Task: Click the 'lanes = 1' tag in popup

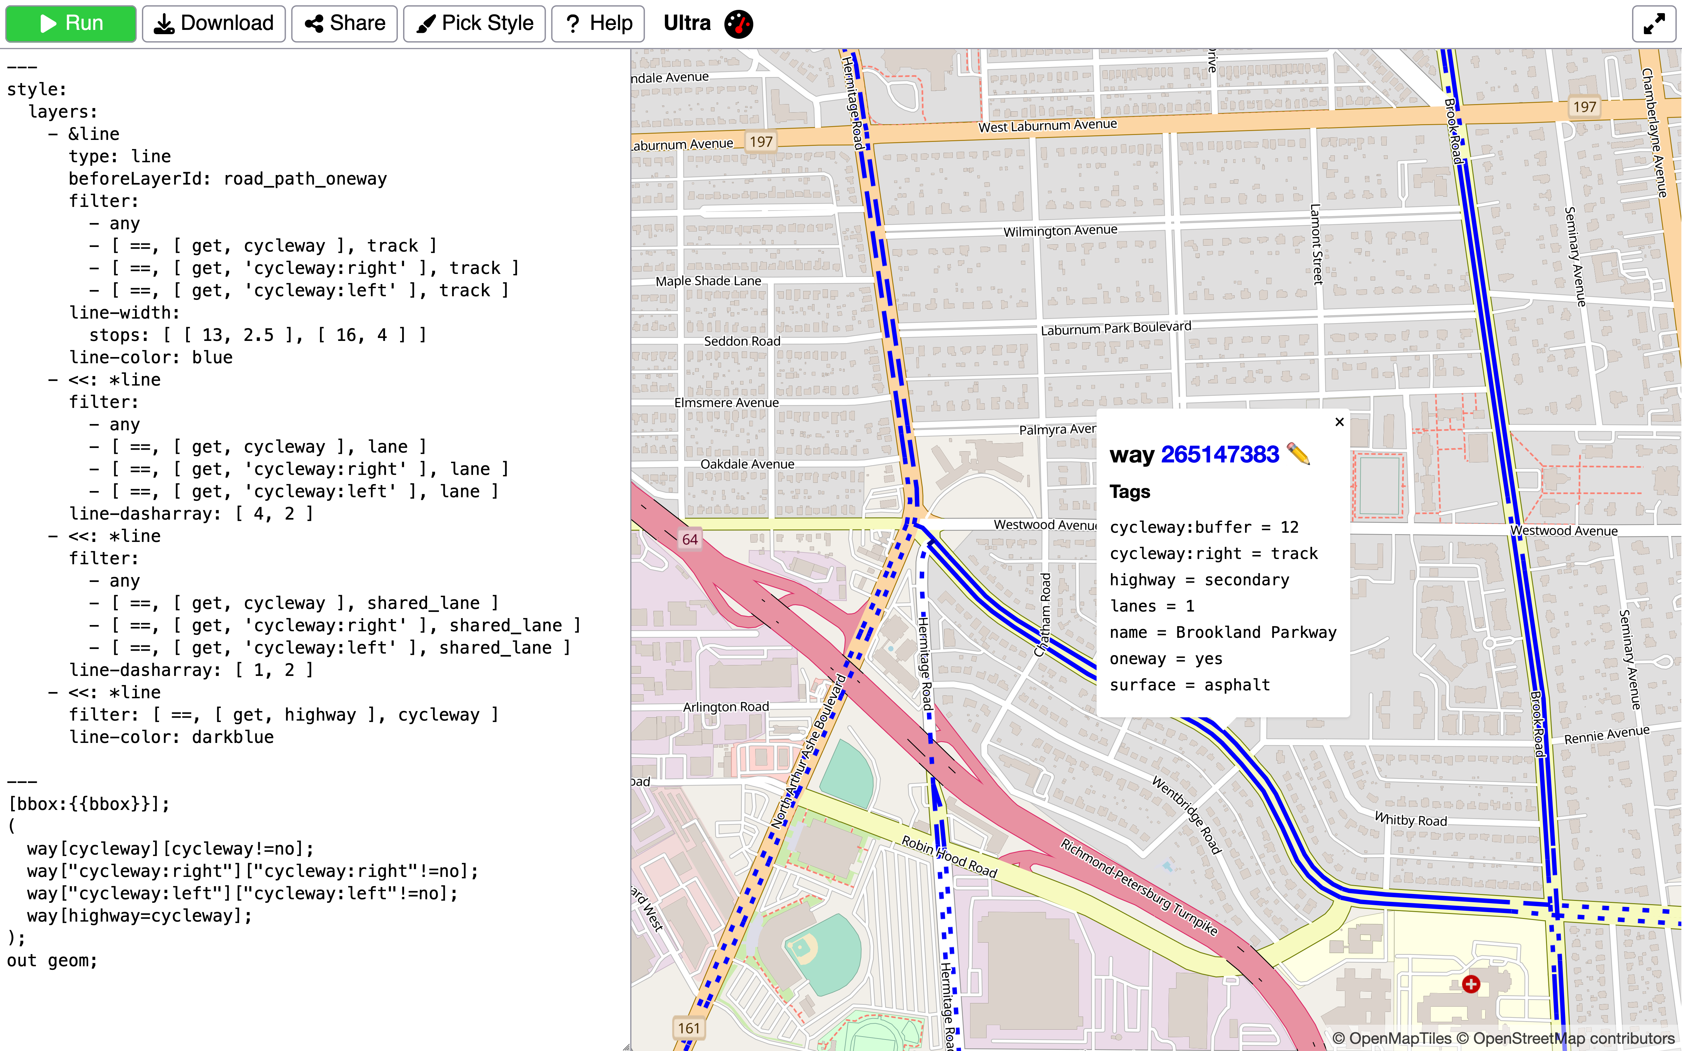Action: click(1152, 606)
